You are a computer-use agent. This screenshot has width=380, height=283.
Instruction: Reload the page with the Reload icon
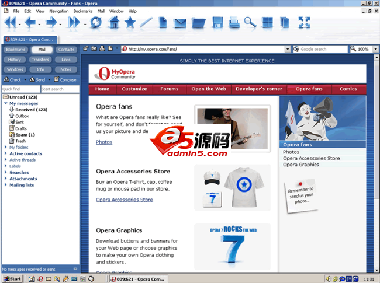click(96, 23)
